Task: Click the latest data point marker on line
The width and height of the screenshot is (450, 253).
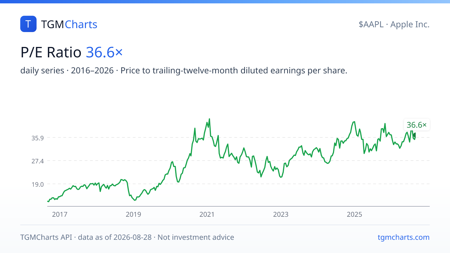Action: (x=415, y=135)
